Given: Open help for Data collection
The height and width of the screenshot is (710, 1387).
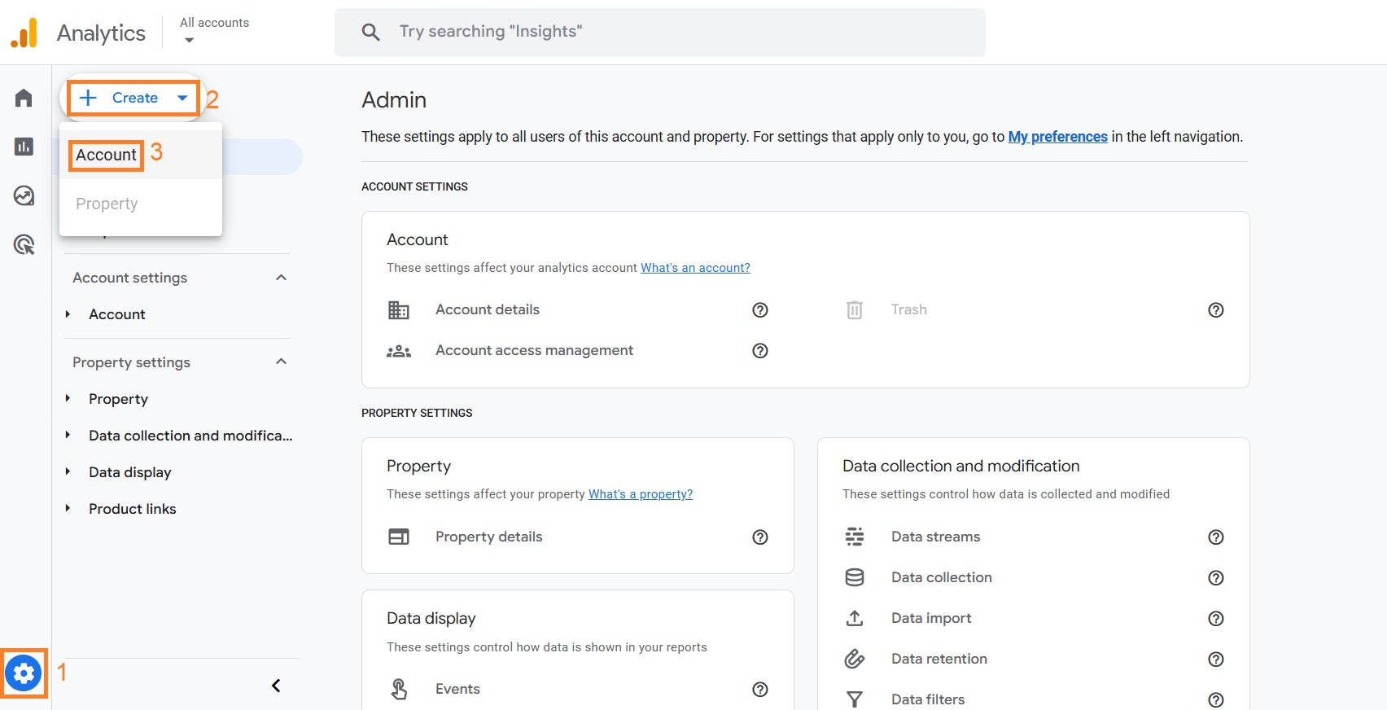Looking at the screenshot, I should tap(1216, 578).
